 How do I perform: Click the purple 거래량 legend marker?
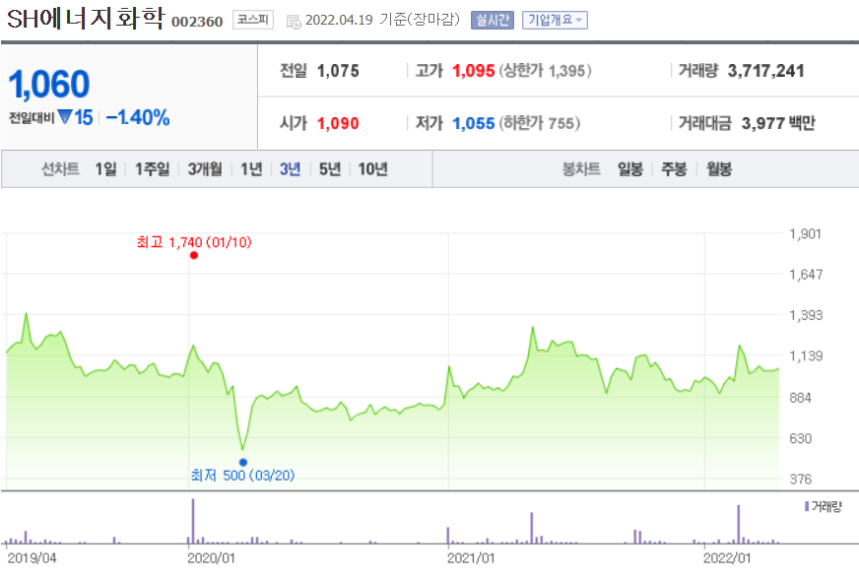(807, 506)
